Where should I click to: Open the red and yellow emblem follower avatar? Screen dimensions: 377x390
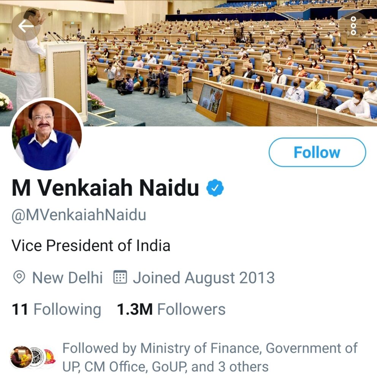(49, 357)
